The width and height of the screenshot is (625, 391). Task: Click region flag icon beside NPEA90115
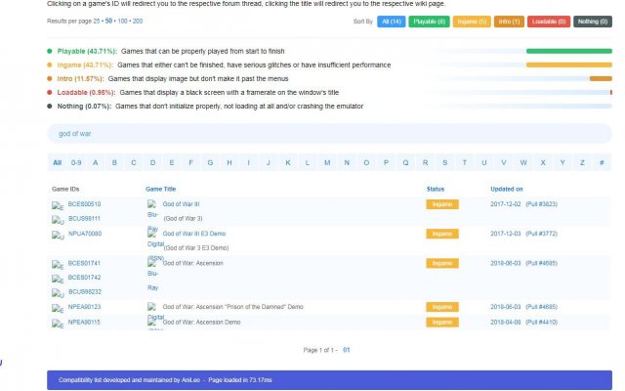point(58,324)
